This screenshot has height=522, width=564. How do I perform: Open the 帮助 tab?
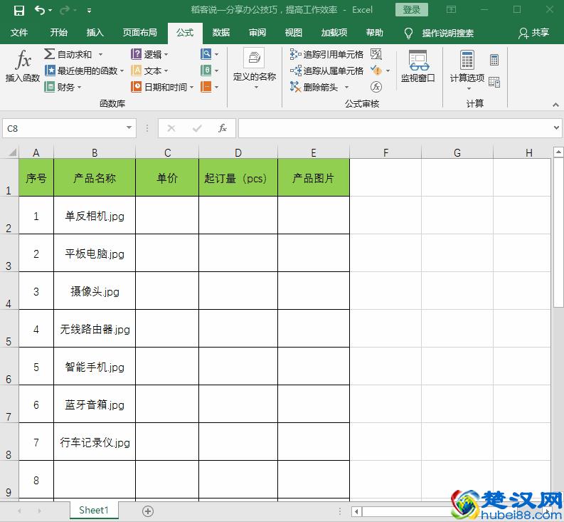[374, 33]
